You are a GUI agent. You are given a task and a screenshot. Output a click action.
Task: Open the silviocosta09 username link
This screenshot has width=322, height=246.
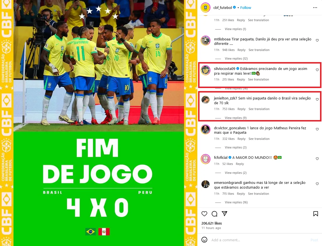[224, 69]
